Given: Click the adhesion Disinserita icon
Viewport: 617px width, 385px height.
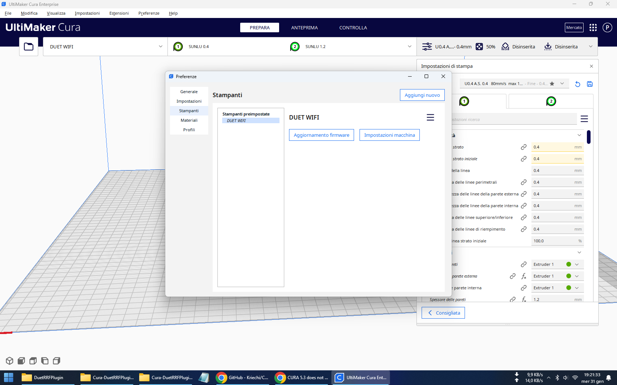Looking at the screenshot, I should click(x=548, y=47).
